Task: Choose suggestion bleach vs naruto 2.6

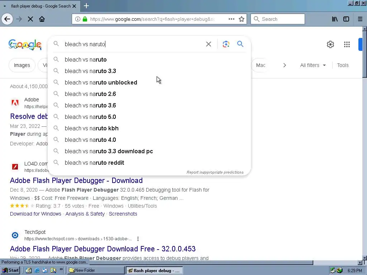Action: (149, 94)
